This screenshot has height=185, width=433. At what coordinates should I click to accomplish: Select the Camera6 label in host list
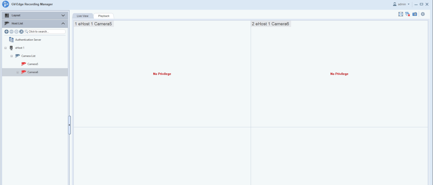click(x=33, y=72)
